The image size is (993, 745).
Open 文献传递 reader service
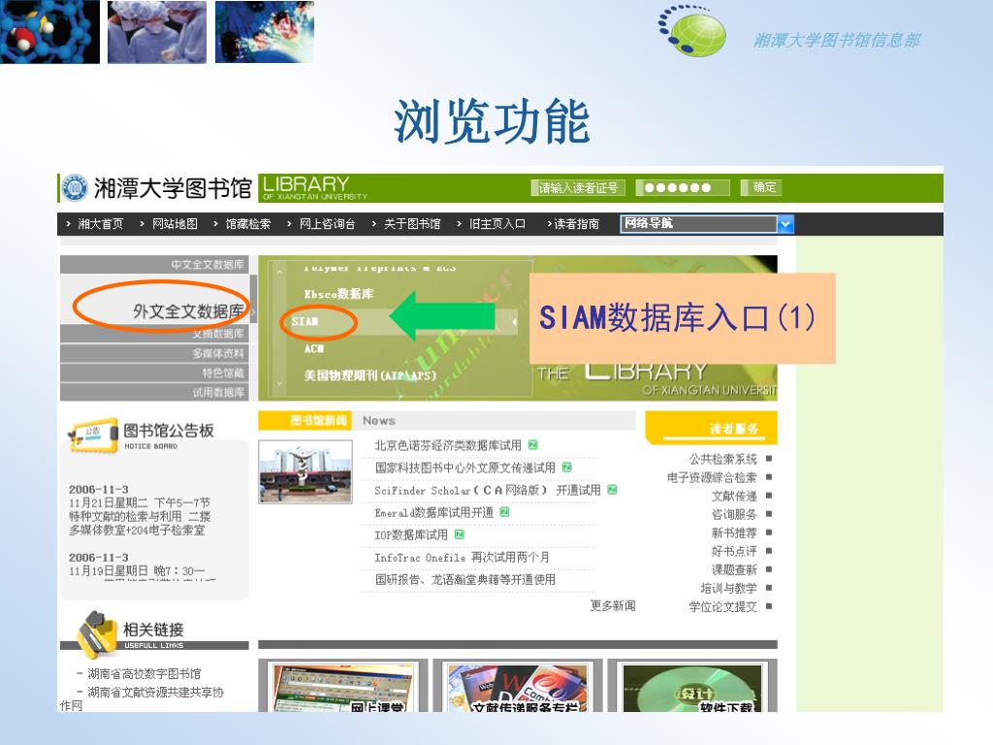point(735,496)
